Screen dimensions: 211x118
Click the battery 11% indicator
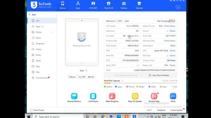coord(172,21)
